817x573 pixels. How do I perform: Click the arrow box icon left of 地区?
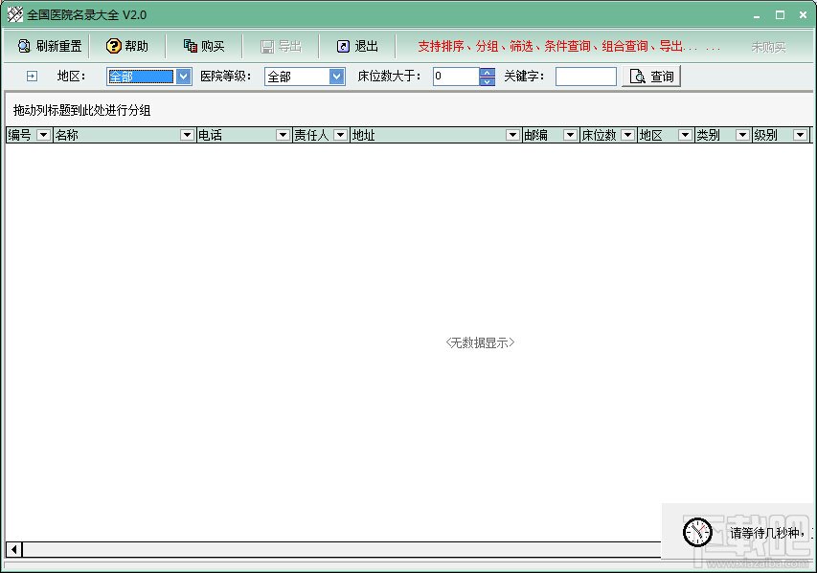pos(32,77)
